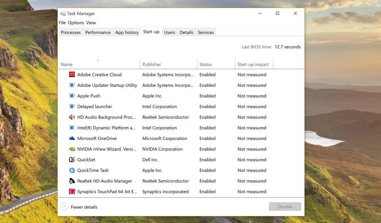Click the Realtek HD Audio Manager icon
381x223 pixels.
(x=72, y=181)
